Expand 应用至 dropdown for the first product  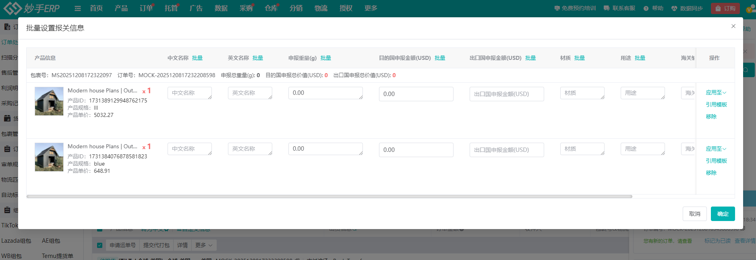716,92
